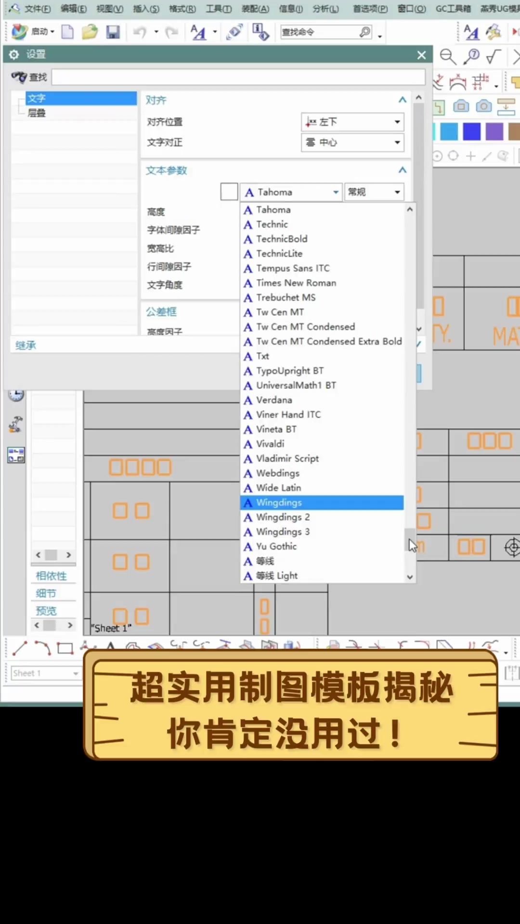Open the 编辑(E) menu

73,9
